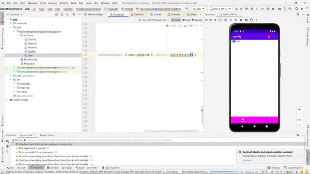Click emulator volume up icon

(x=211, y=20)
